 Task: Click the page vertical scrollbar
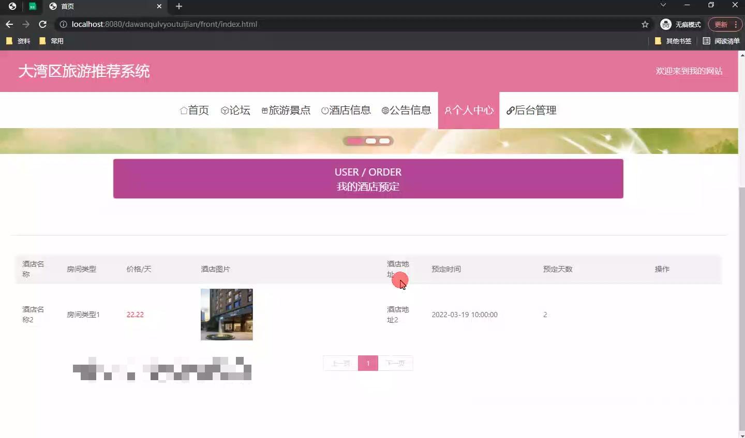(x=742, y=310)
